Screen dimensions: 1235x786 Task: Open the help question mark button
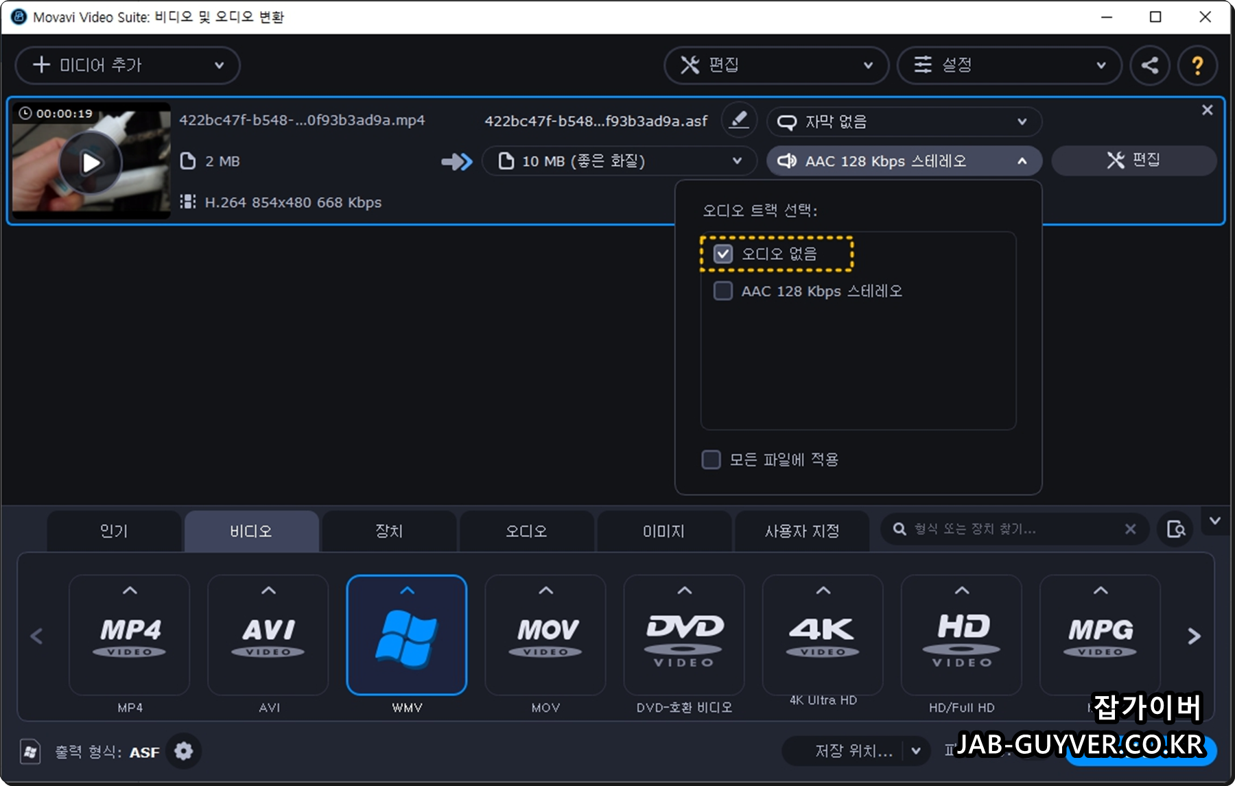point(1197,65)
